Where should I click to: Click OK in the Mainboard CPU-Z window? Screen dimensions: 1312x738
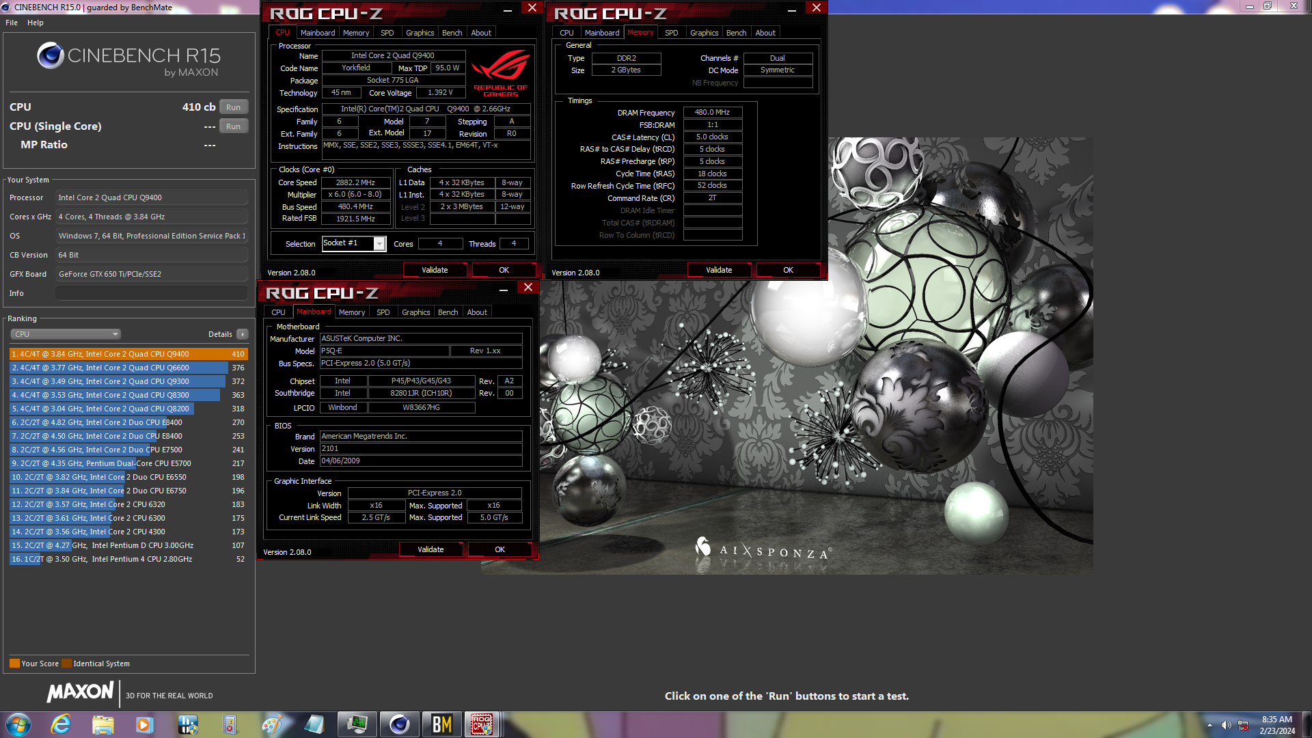pos(500,549)
